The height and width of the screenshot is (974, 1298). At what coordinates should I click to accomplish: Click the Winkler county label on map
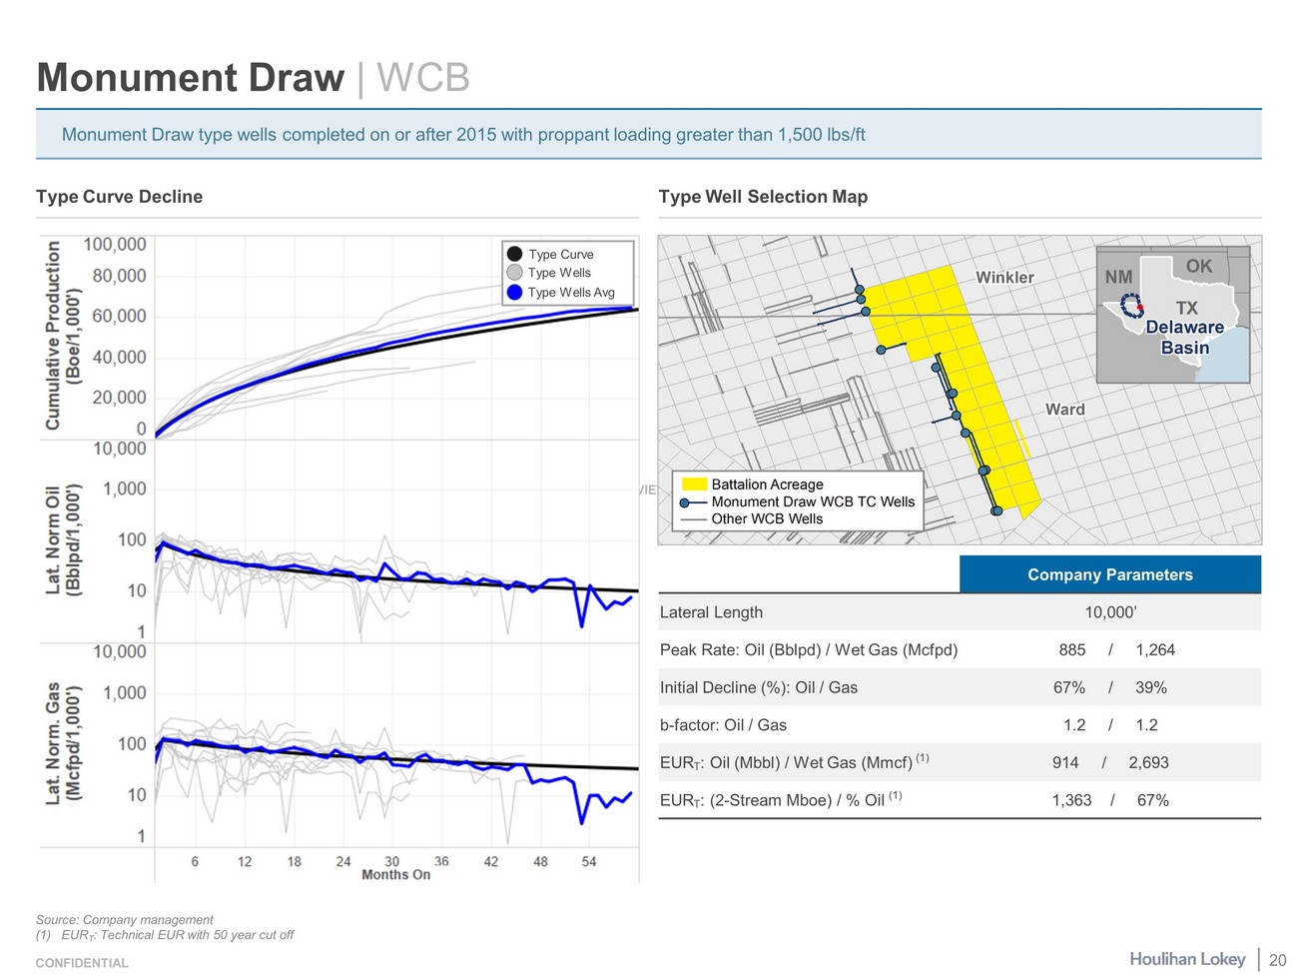point(1004,277)
